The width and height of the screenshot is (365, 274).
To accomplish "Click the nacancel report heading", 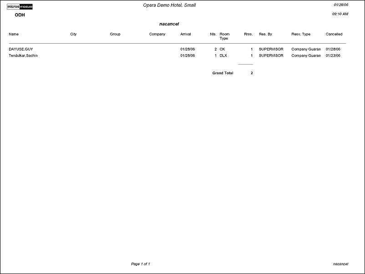I will 169,24.
